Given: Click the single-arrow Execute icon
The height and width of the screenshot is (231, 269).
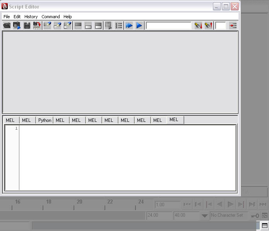Looking at the screenshot, I should 139,26.
